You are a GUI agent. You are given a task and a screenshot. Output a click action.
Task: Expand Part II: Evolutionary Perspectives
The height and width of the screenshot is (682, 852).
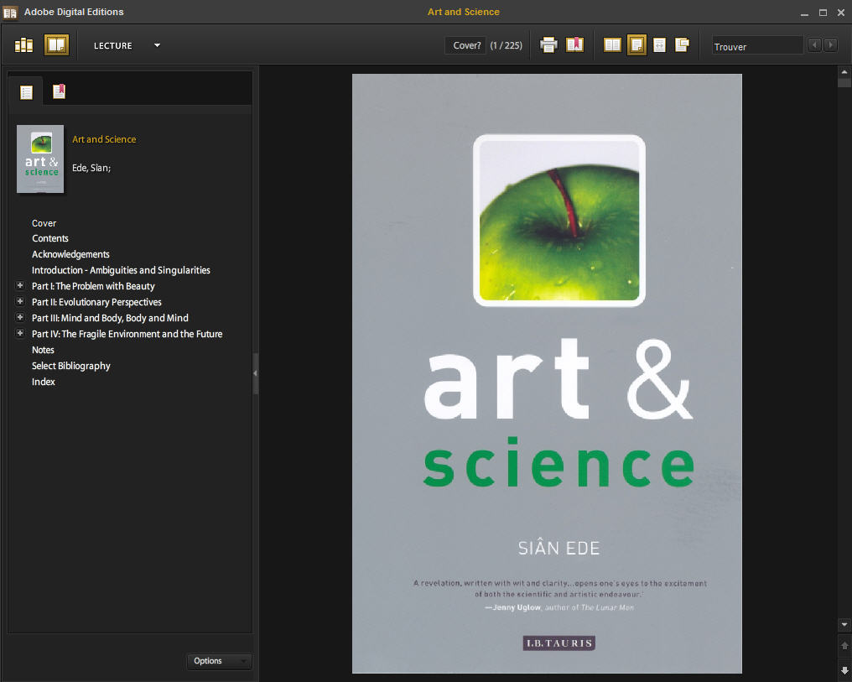pyautogui.click(x=20, y=301)
